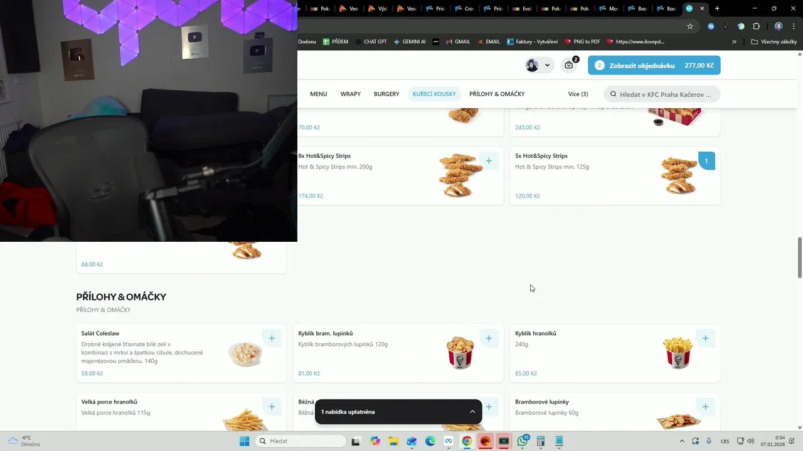Switch to the BURGERY category

pos(386,94)
